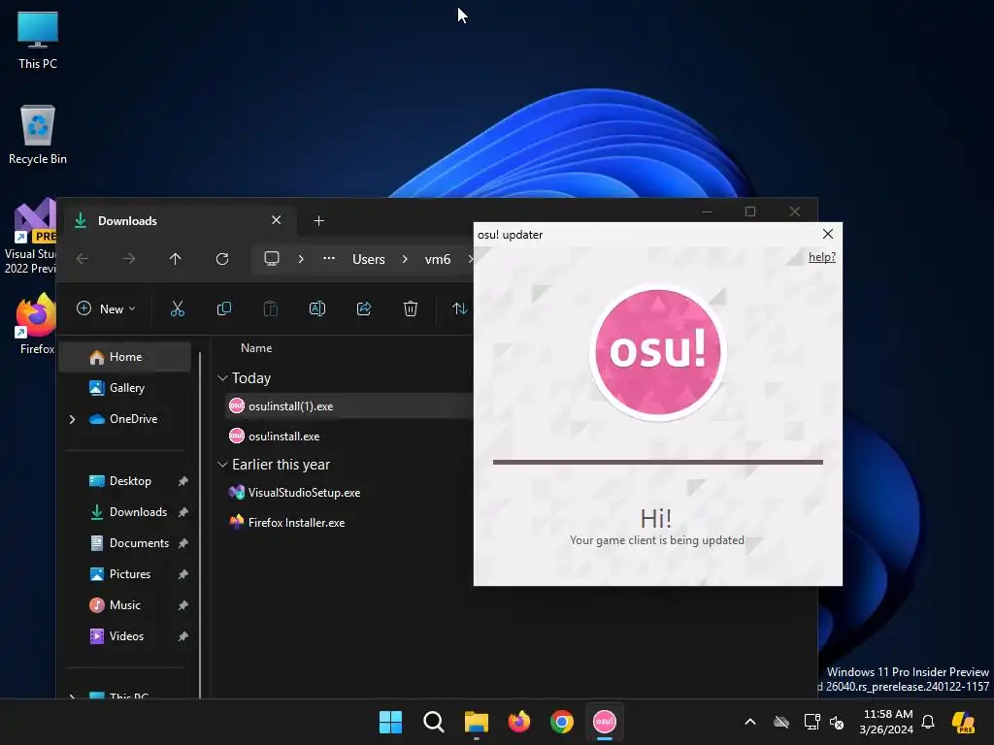Expand OneDrive in the navigation pane

72,419
